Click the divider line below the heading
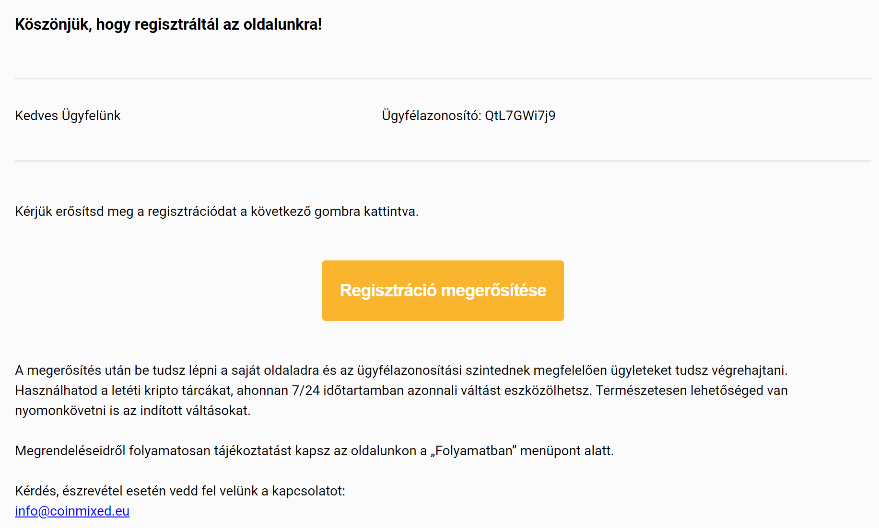This screenshot has width=879, height=528. (x=443, y=79)
